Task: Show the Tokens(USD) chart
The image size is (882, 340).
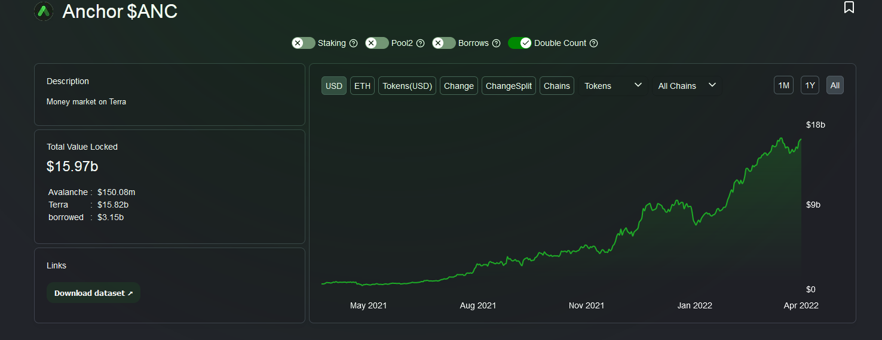Action: click(408, 86)
